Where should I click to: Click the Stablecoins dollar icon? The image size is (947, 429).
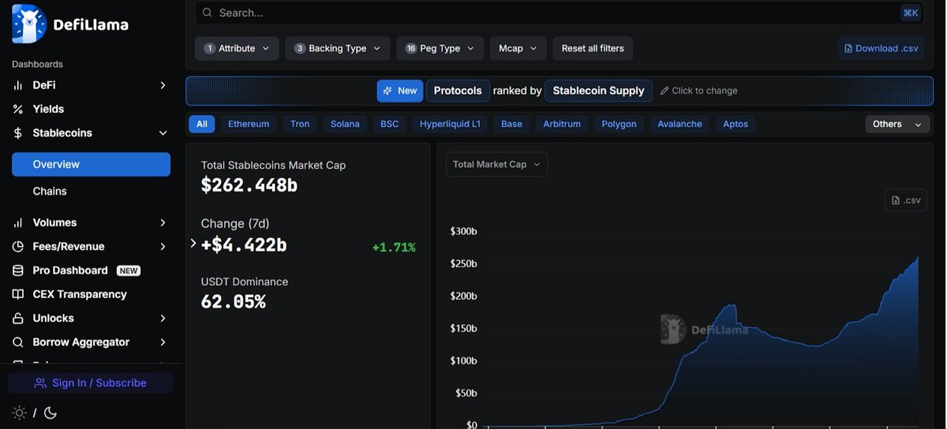click(x=18, y=133)
